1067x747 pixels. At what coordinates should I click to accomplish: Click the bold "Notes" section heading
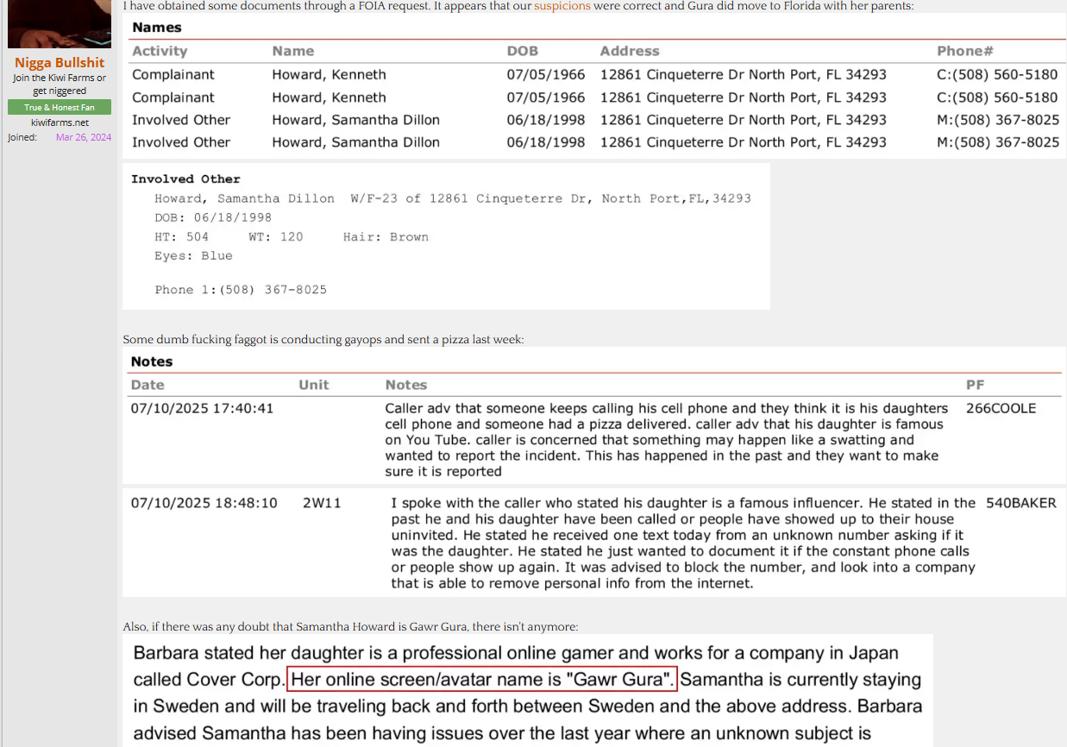152,361
